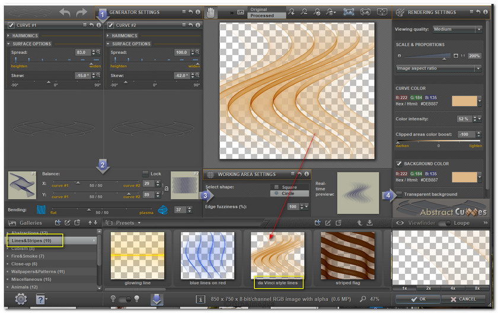Click the curve color swatch
Viewport: 498px width, 313px height.
click(x=464, y=101)
